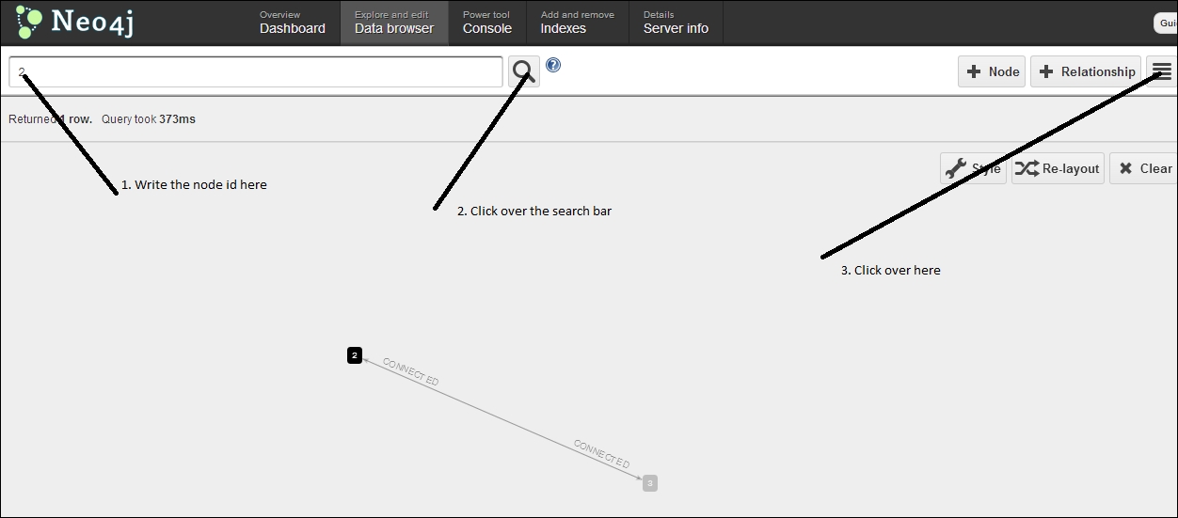The width and height of the screenshot is (1178, 518).
Task: Add a new Relationship
Action: click(x=1086, y=71)
